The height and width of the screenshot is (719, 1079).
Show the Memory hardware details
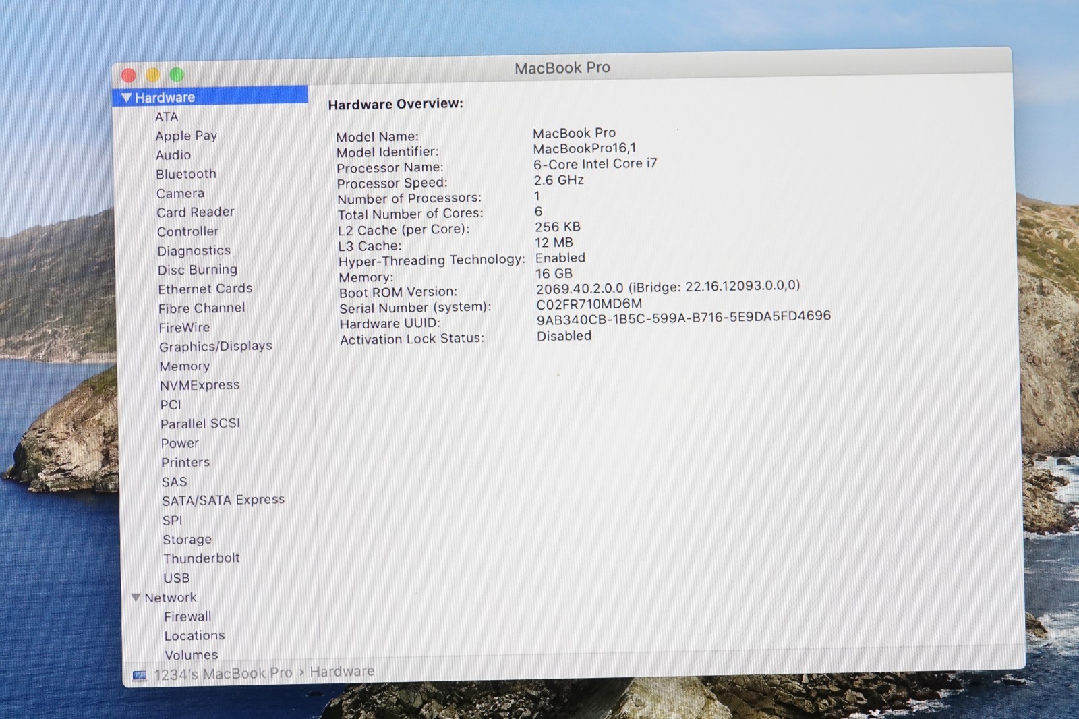(x=185, y=366)
